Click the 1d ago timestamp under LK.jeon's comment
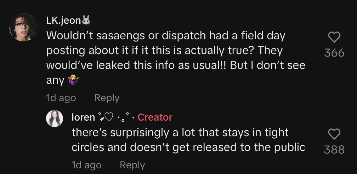 click(x=61, y=98)
